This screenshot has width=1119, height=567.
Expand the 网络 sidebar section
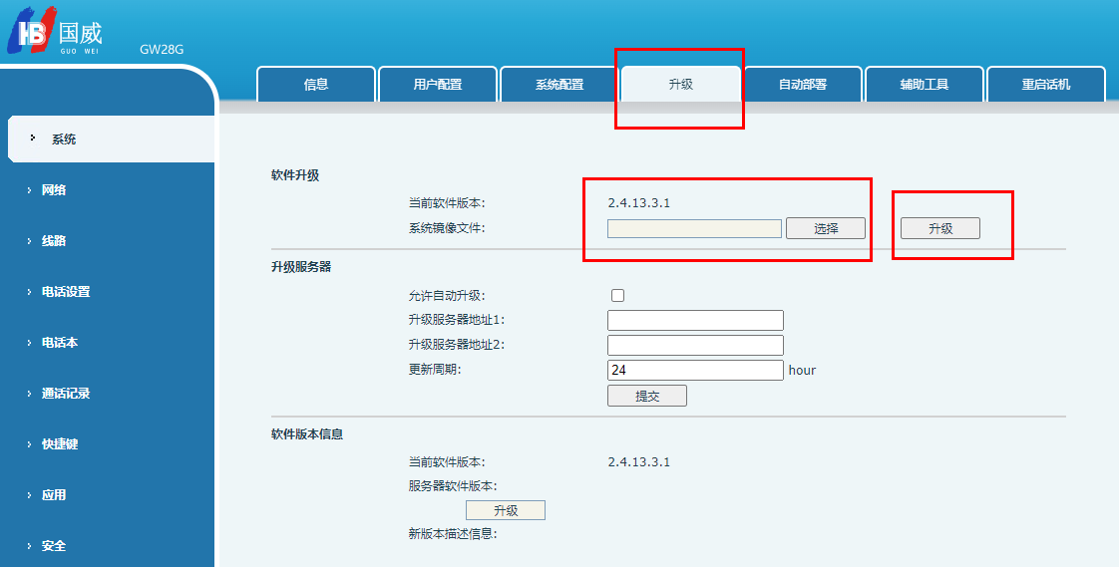click(54, 189)
